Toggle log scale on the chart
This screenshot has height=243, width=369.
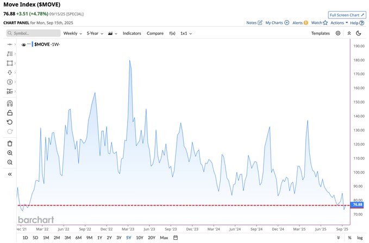360,238
